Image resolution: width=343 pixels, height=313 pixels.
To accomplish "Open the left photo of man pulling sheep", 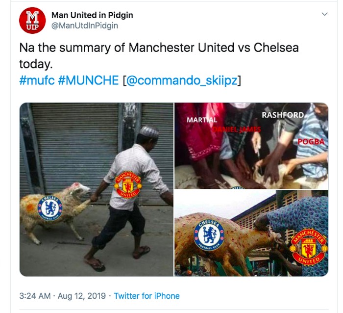I will (x=97, y=189).
